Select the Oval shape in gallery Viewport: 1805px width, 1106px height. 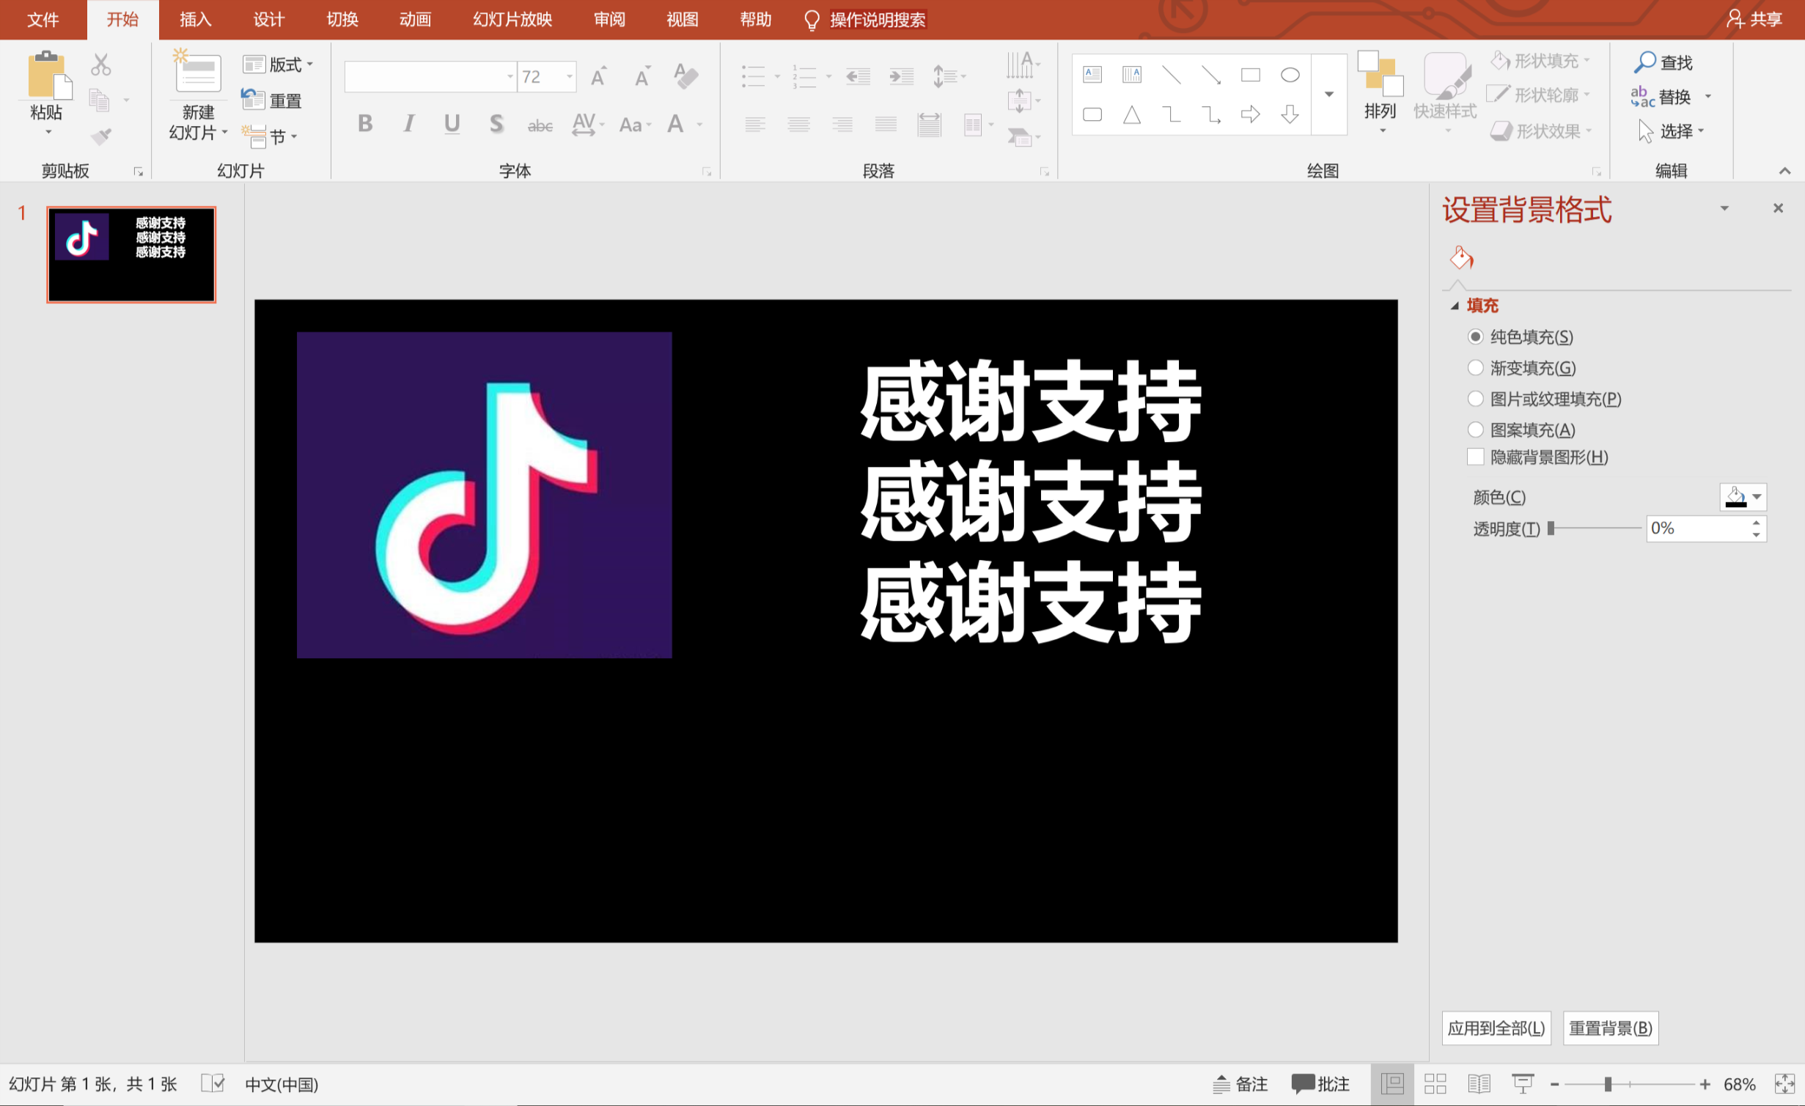point(1290,75)
